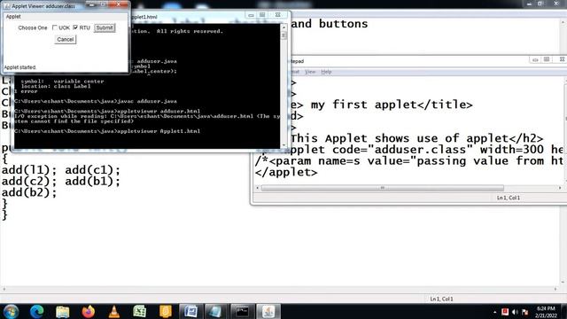Click right arrow of the Notepad horizontal scrollbar
The height and width of the screenshot is (319, 567).
pyautogui.click(x=560, y=188)
